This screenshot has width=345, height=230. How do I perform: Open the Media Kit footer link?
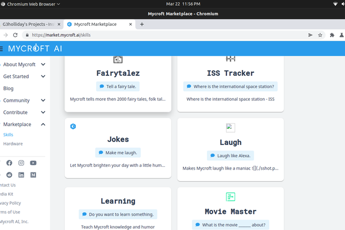tap(6, 194)
